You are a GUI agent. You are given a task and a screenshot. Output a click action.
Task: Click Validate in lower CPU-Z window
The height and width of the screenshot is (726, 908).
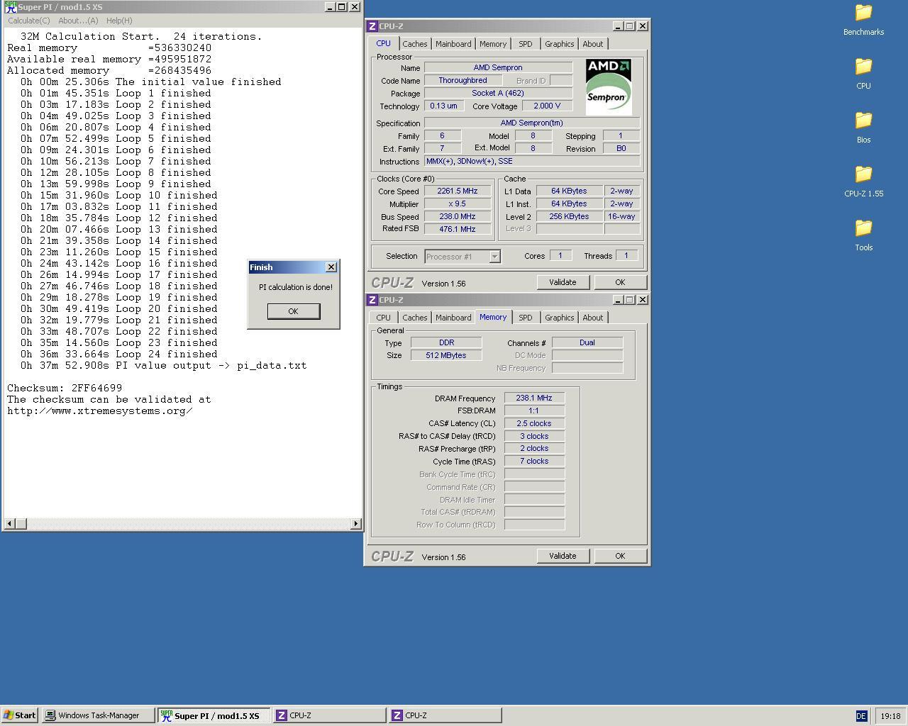click(563, 556)
